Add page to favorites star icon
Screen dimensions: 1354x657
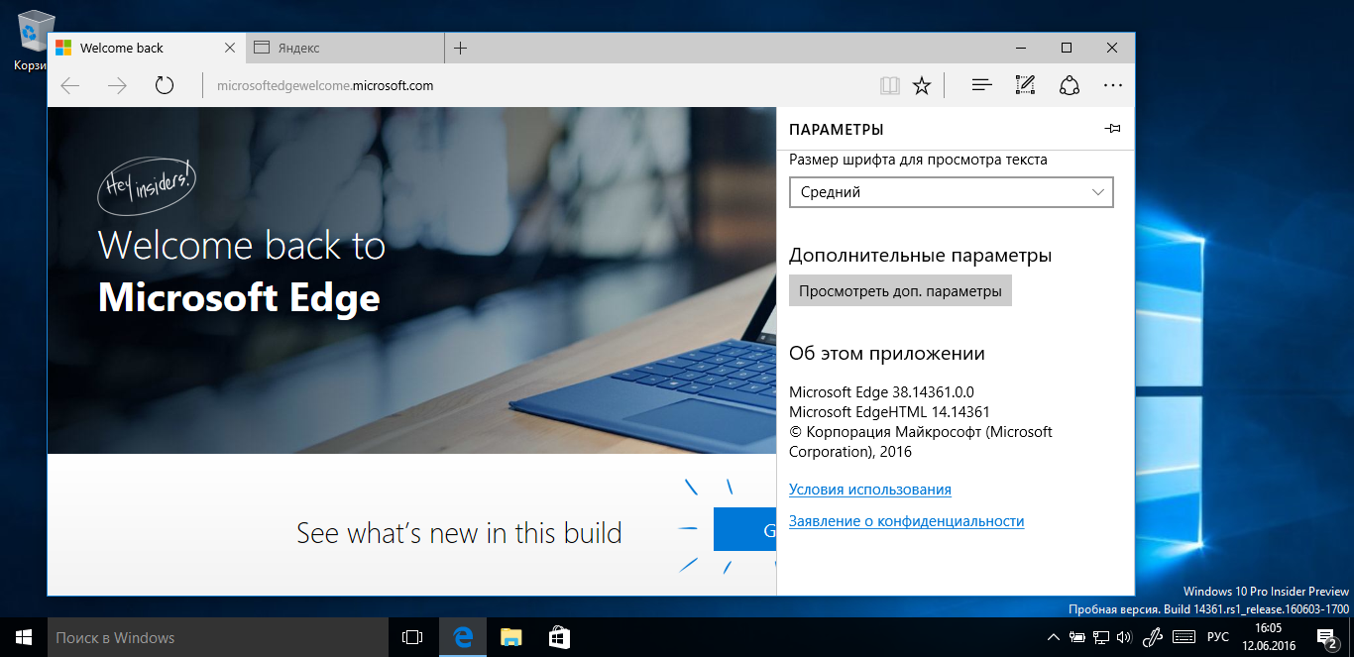point(922,86)
